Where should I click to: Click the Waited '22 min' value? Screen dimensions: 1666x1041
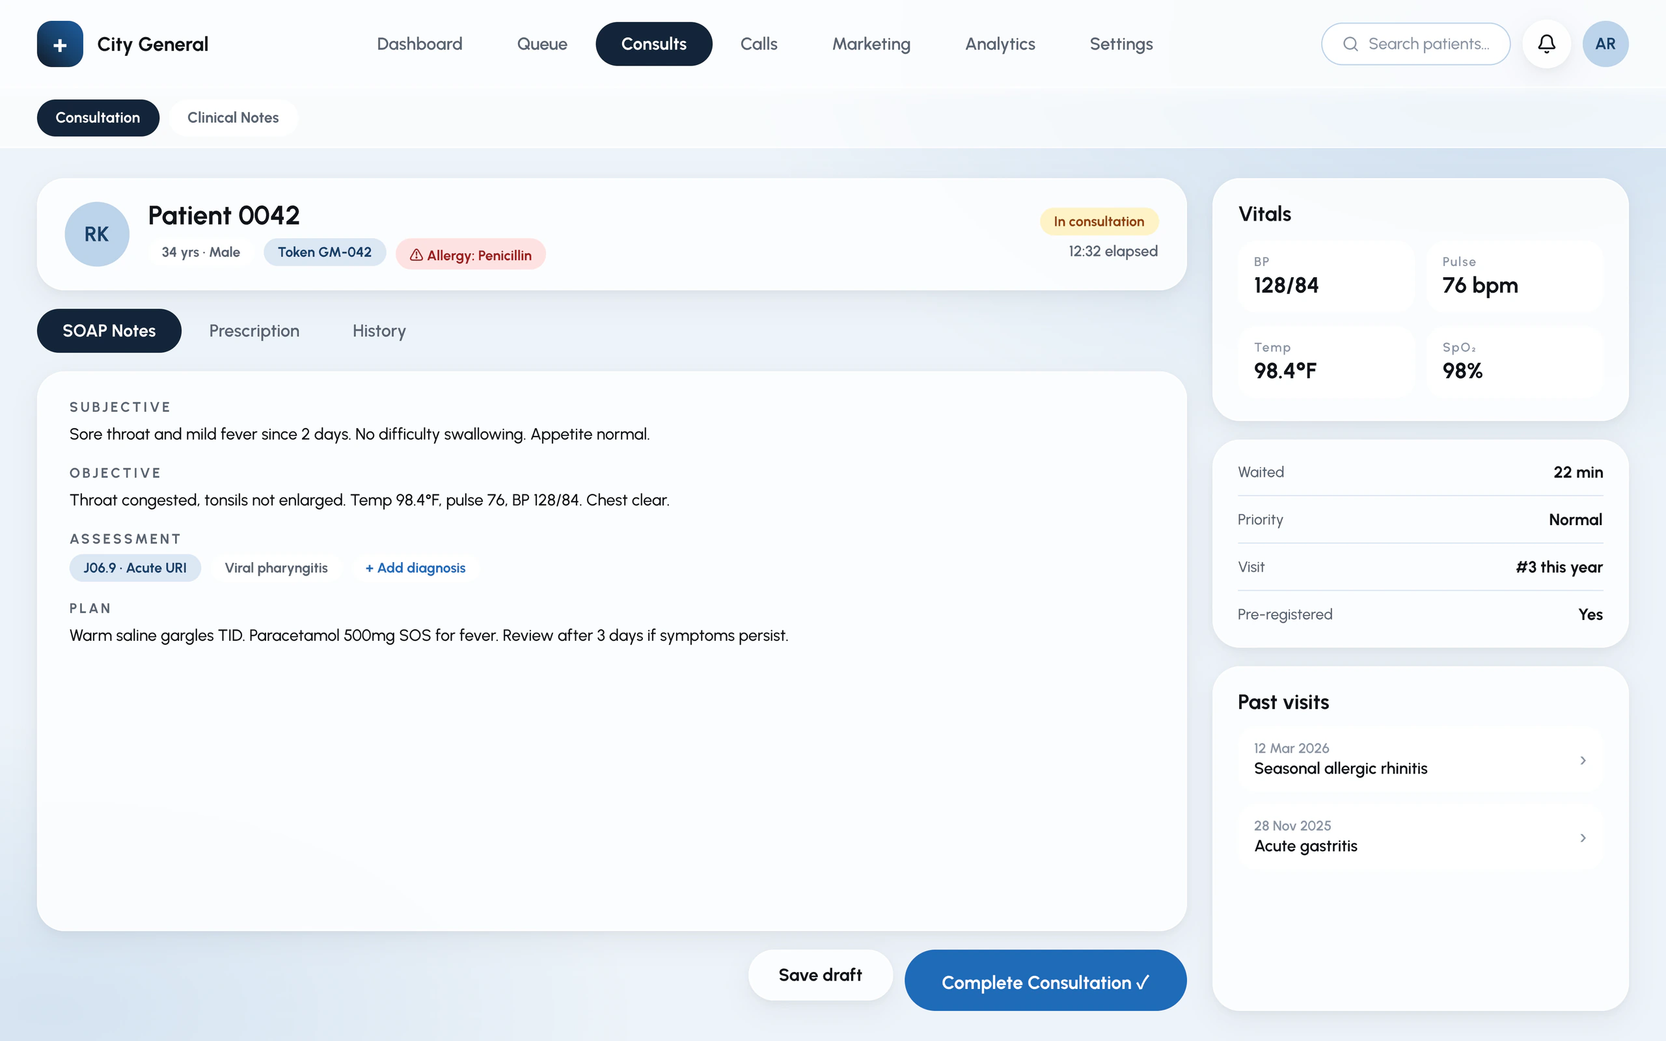click(x=1578, y=472)
